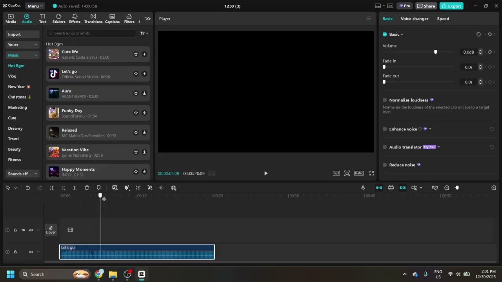This screenshot has height=282, width=502.
Task: Add a marker with the shield icon
Action: tap(99, 188)
